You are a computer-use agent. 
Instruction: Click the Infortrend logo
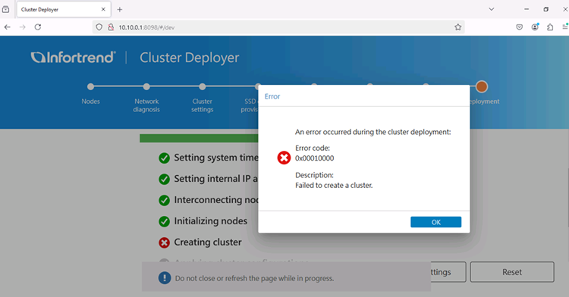[x=74, y=58]
